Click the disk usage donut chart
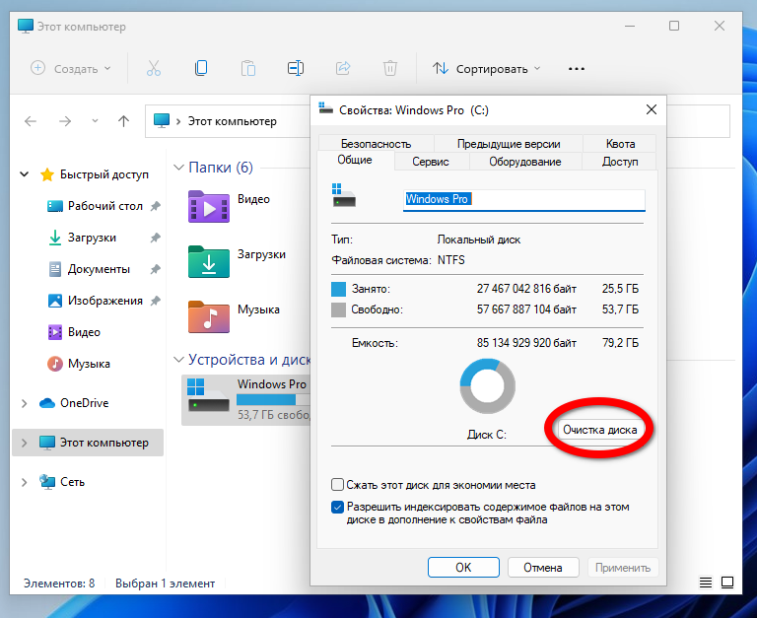757x618 pixels. [487, 385]
